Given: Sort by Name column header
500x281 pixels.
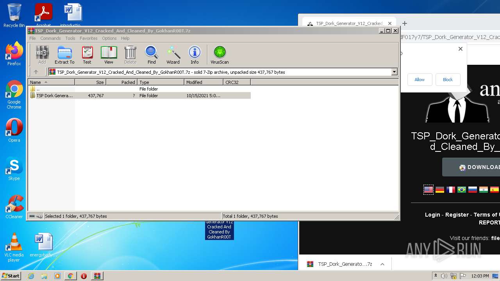Looking at the screenshot, I should (51, 82).
